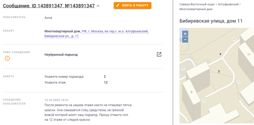Click the pencil icon in the orange button
The height and width of the screenshot is (125, 254).
[x=118, y=5]
